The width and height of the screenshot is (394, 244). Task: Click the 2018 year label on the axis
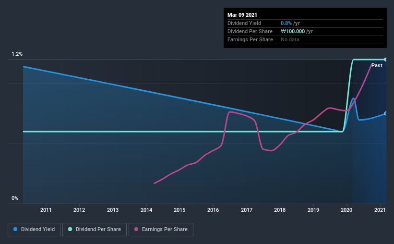280,210
